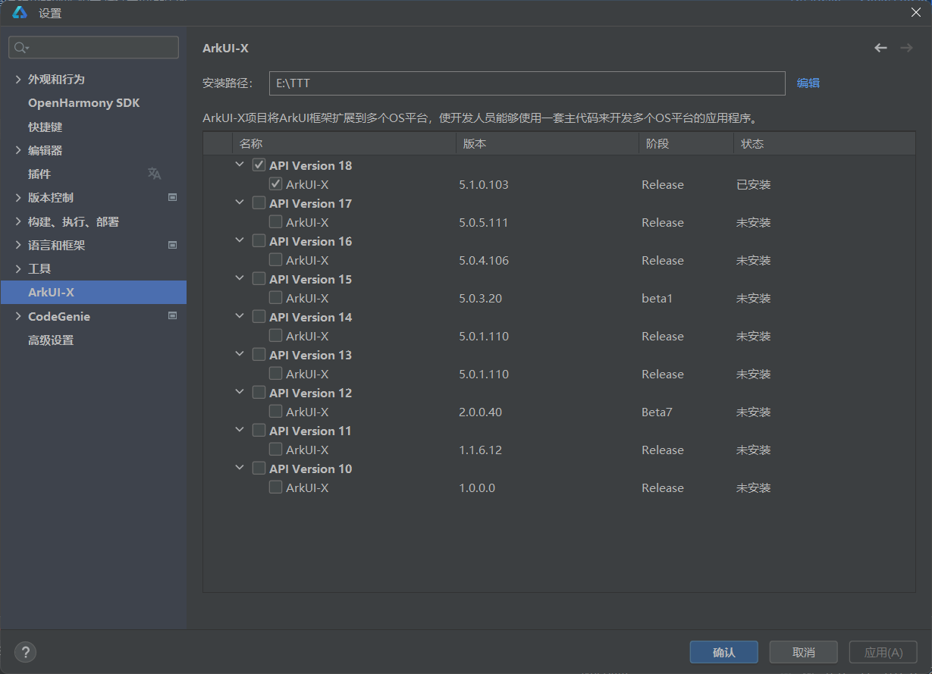Check the API Version 14 checkbox

(x=259, y=317)
